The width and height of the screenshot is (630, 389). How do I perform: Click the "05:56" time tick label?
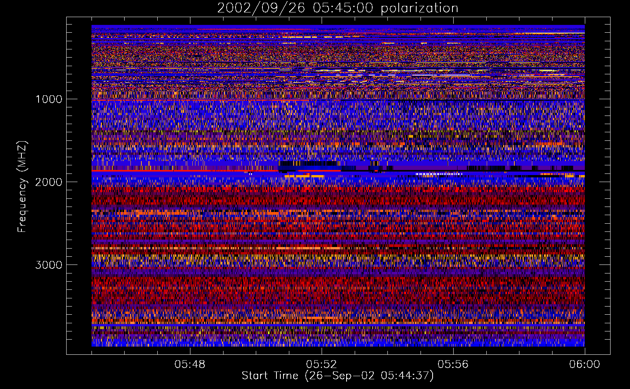[x=453, y=364]
